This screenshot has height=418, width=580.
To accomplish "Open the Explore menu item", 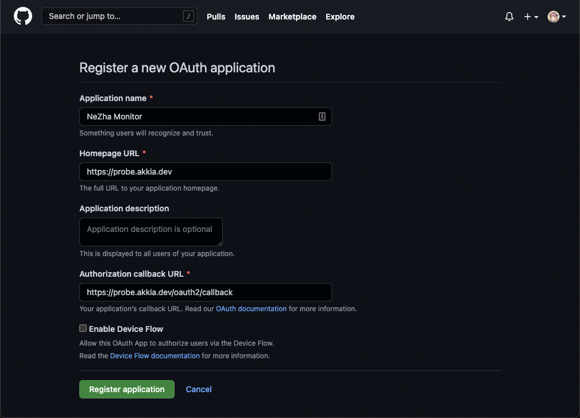I will pos(340,17).
